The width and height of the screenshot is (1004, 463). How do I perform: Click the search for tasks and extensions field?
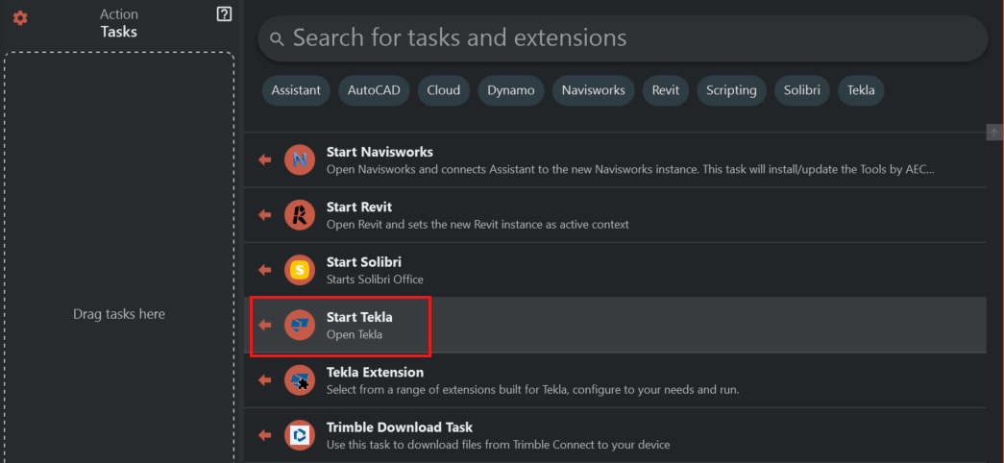tap(623, 38)
